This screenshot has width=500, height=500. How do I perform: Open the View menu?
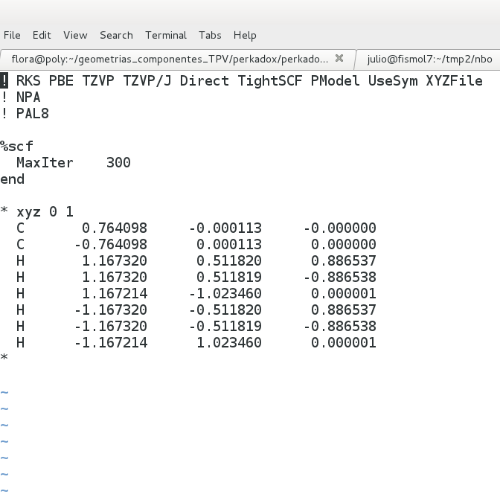pyautogui.click(x=75, y=35)
